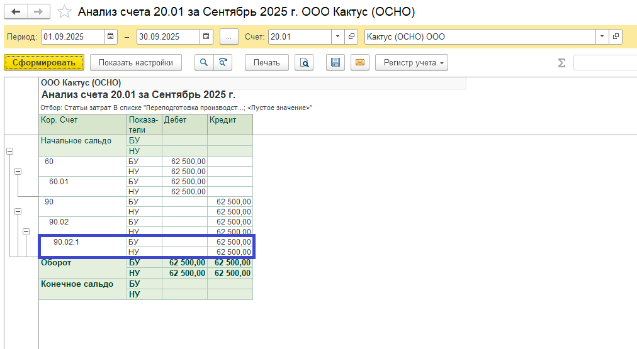Open calendar for start date 01.09.2025
The width and height of the screenshot is (637, 349).
[111, 36]
